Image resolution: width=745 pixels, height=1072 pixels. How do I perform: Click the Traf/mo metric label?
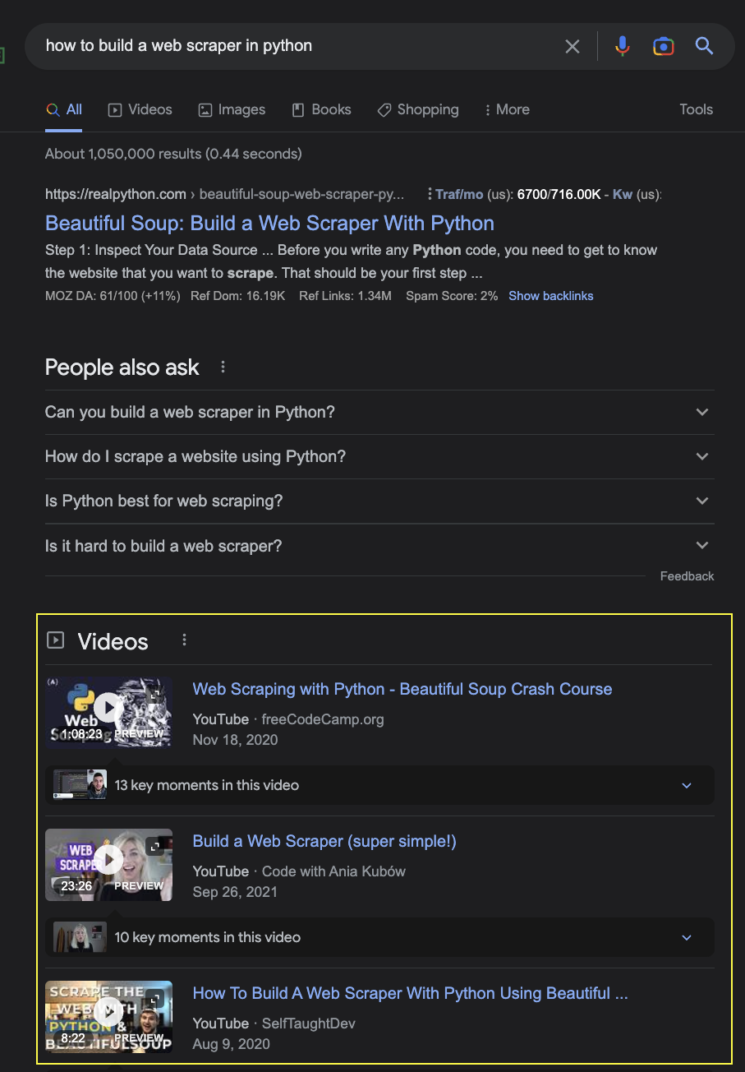(459, 195)
